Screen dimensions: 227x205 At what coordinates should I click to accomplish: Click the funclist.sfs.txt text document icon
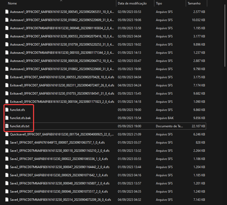[x=7, y=126]
